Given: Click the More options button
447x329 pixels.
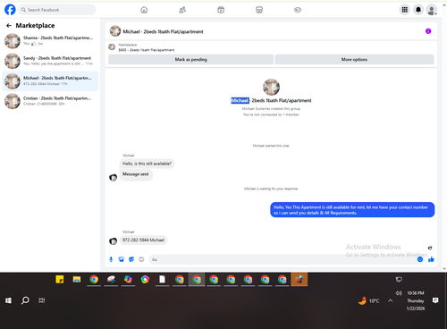Looking at the screenshot, I should coord(354,59).
